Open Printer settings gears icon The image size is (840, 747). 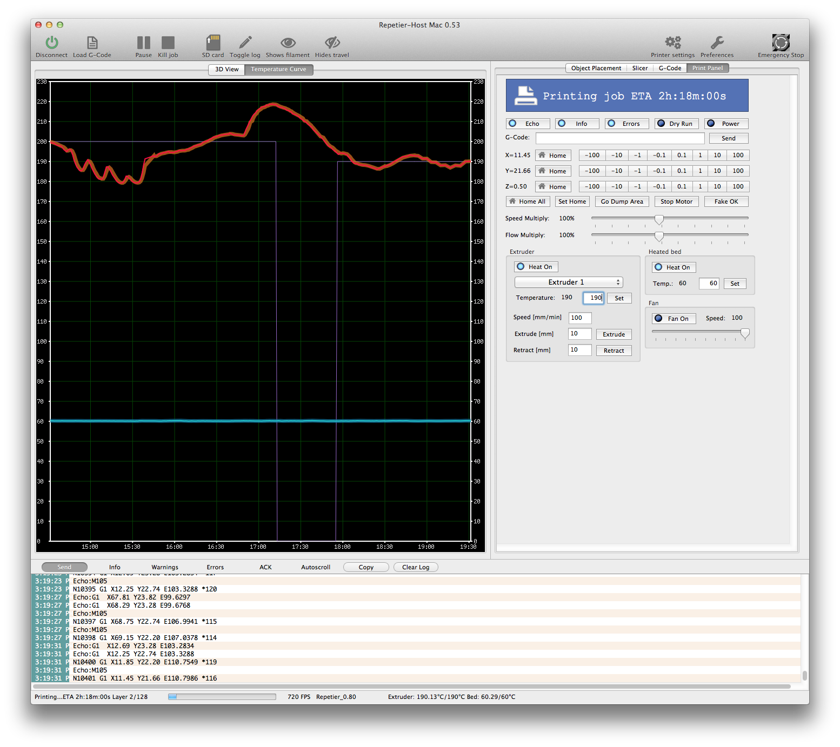point(672,43)
